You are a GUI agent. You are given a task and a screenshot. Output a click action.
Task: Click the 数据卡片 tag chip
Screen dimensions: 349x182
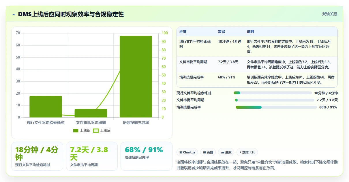[x=247, y=152]
